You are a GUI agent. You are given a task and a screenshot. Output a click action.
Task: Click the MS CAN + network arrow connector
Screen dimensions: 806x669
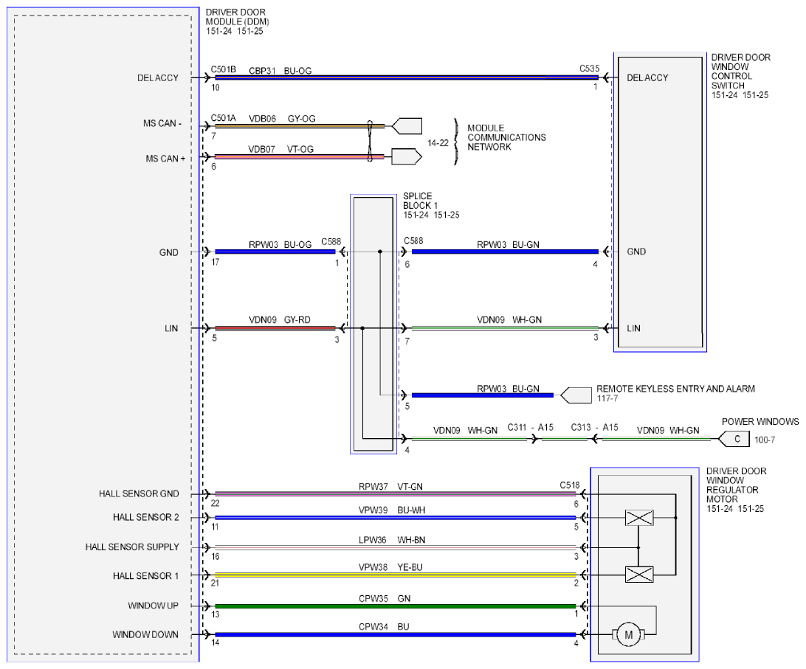pyautogui.click(x=407, y=156)
